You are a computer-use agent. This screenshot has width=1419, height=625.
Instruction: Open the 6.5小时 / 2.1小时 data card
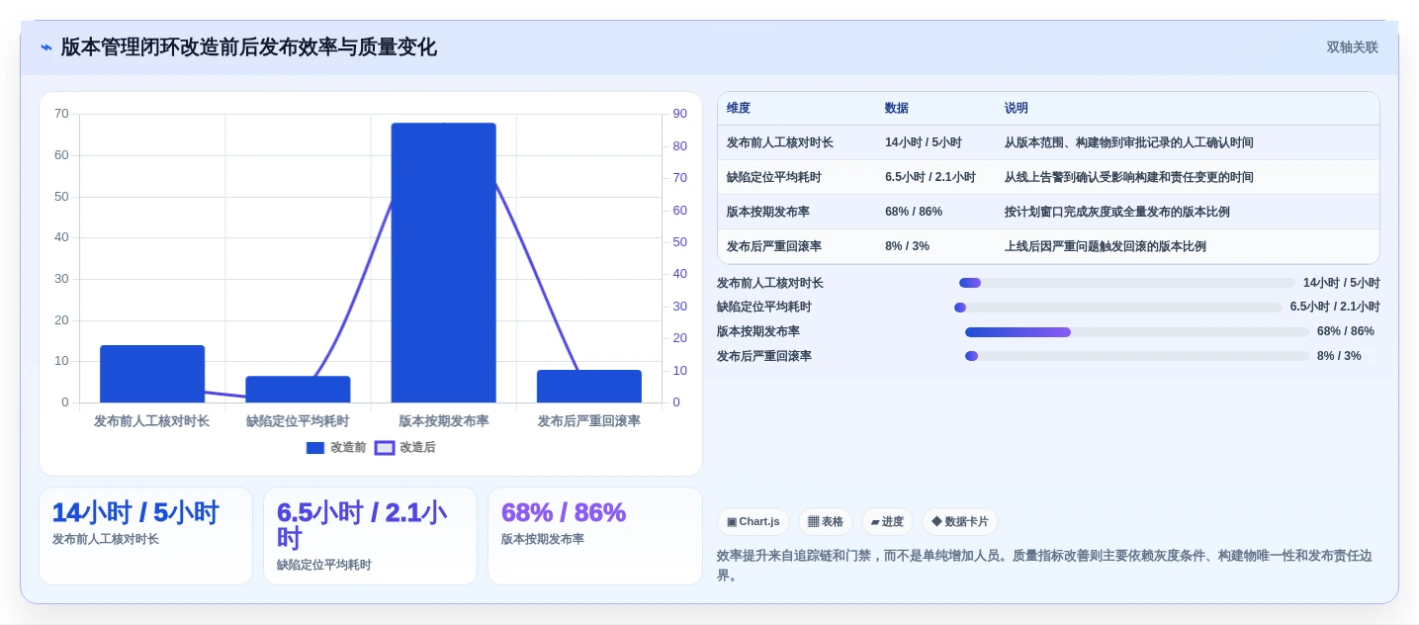point(370,536)
